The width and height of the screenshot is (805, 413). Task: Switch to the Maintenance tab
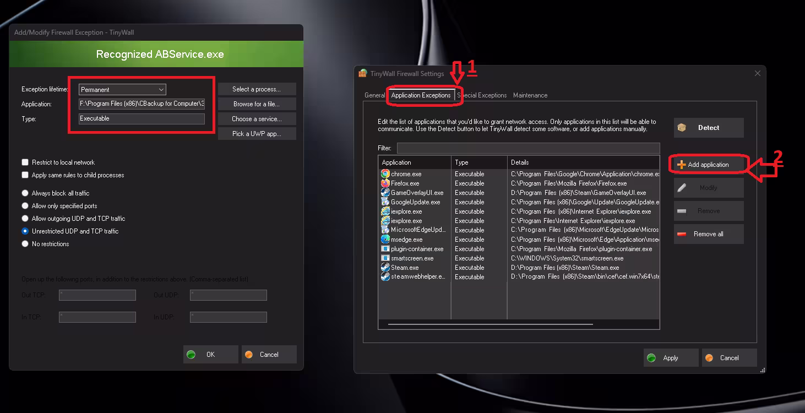point(530,95)
